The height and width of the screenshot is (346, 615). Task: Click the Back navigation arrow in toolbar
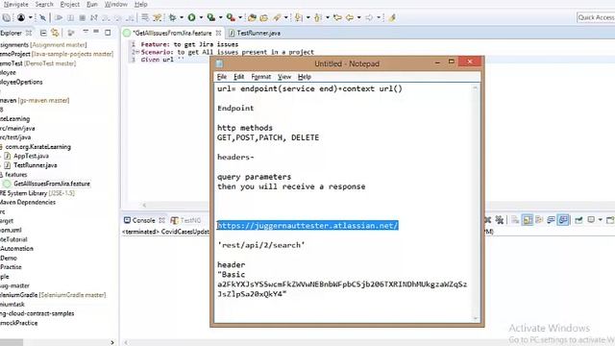(x=350, y=17)
